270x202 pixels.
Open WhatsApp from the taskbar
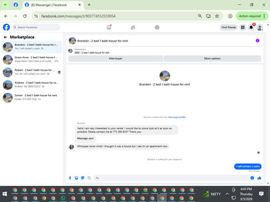point(63,198)
